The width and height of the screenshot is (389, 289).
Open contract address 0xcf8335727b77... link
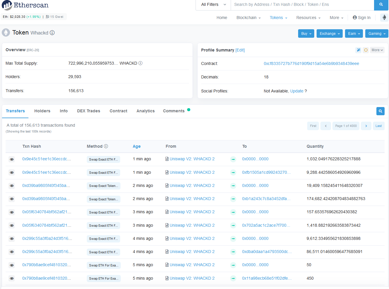click(311, 63)
